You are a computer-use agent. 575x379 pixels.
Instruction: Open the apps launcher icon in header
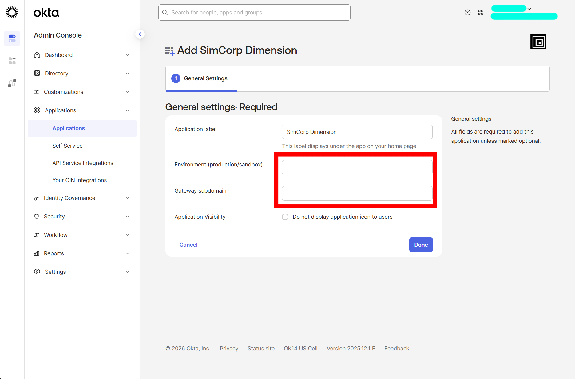[481, 13]
